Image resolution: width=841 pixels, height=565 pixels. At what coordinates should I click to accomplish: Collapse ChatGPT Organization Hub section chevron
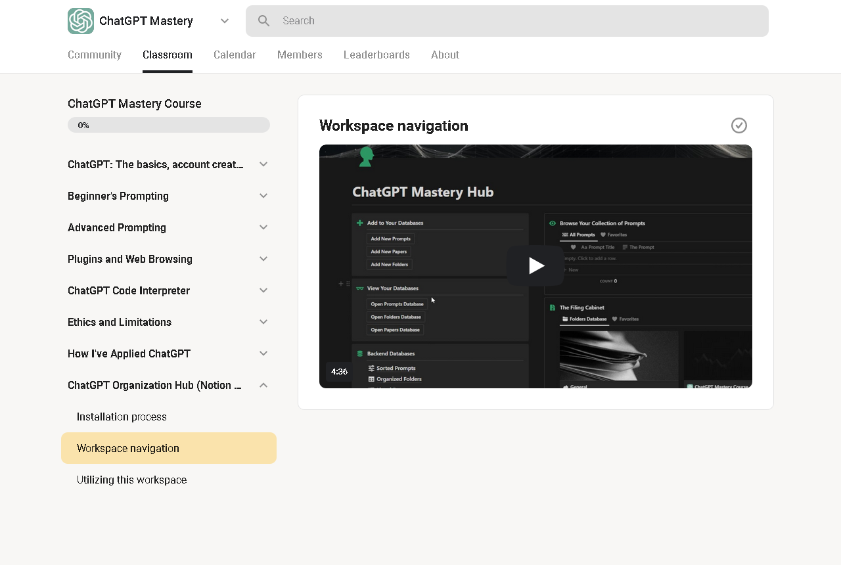[263, 385]
